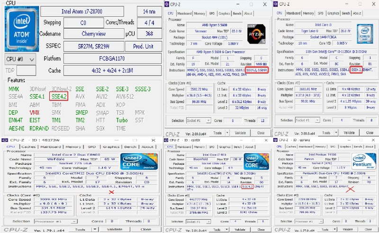Open Socket #1 selection in Ryzen 5 window
The height and width of the screenshot is (233, 379).
199,121
